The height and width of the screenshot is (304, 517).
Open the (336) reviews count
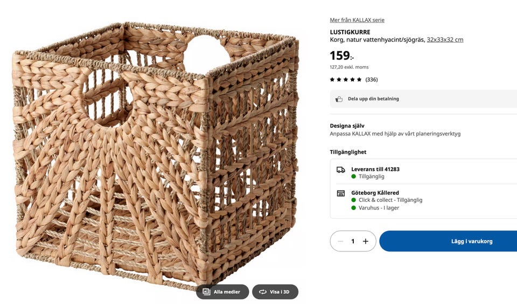[372, 79]
